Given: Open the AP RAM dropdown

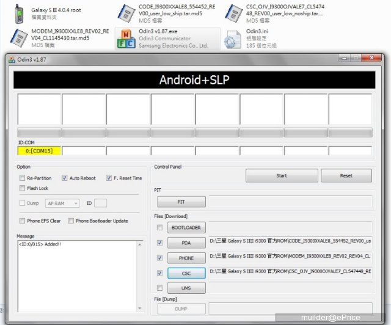Looking at the screenshot, I should (62, 203).
